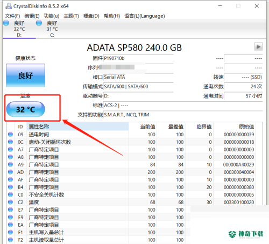Click the status dot for row F1

point(10,233)
